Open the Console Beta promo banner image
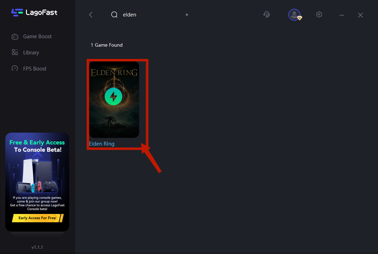Screen dimensions: 378x254 tap(37, 175)
